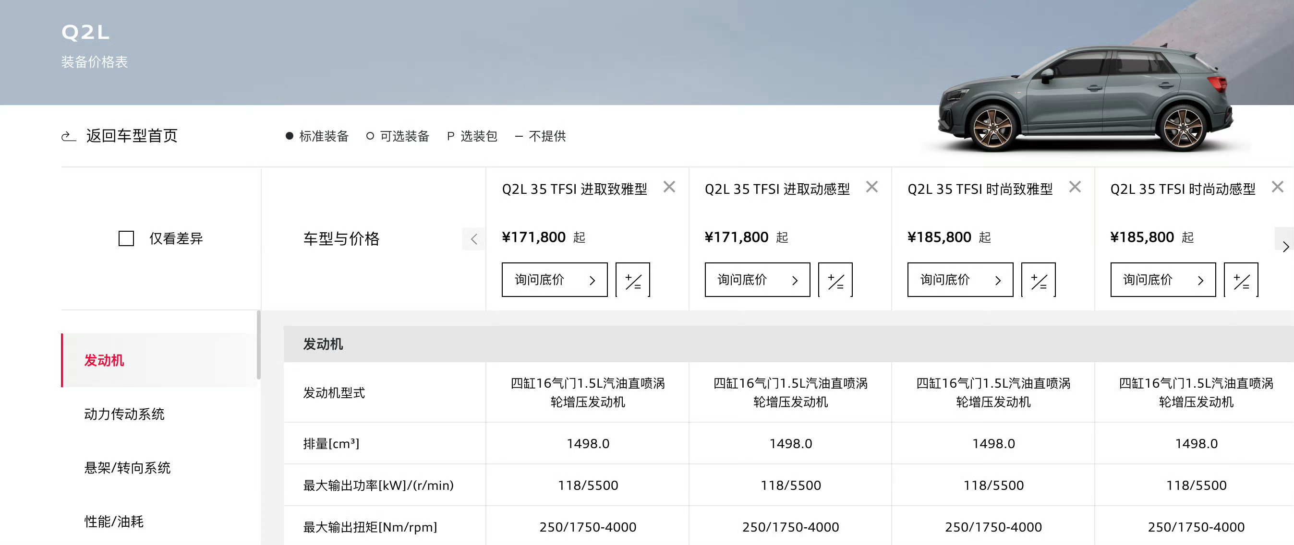Select 发动机 in the left category menu
This screenshot has width=1294, height=545.
tap(159, 360)
